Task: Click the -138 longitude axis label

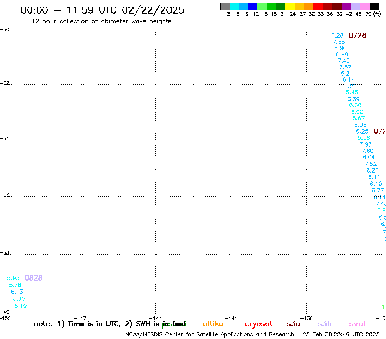Action: click(x=306, y=318)
